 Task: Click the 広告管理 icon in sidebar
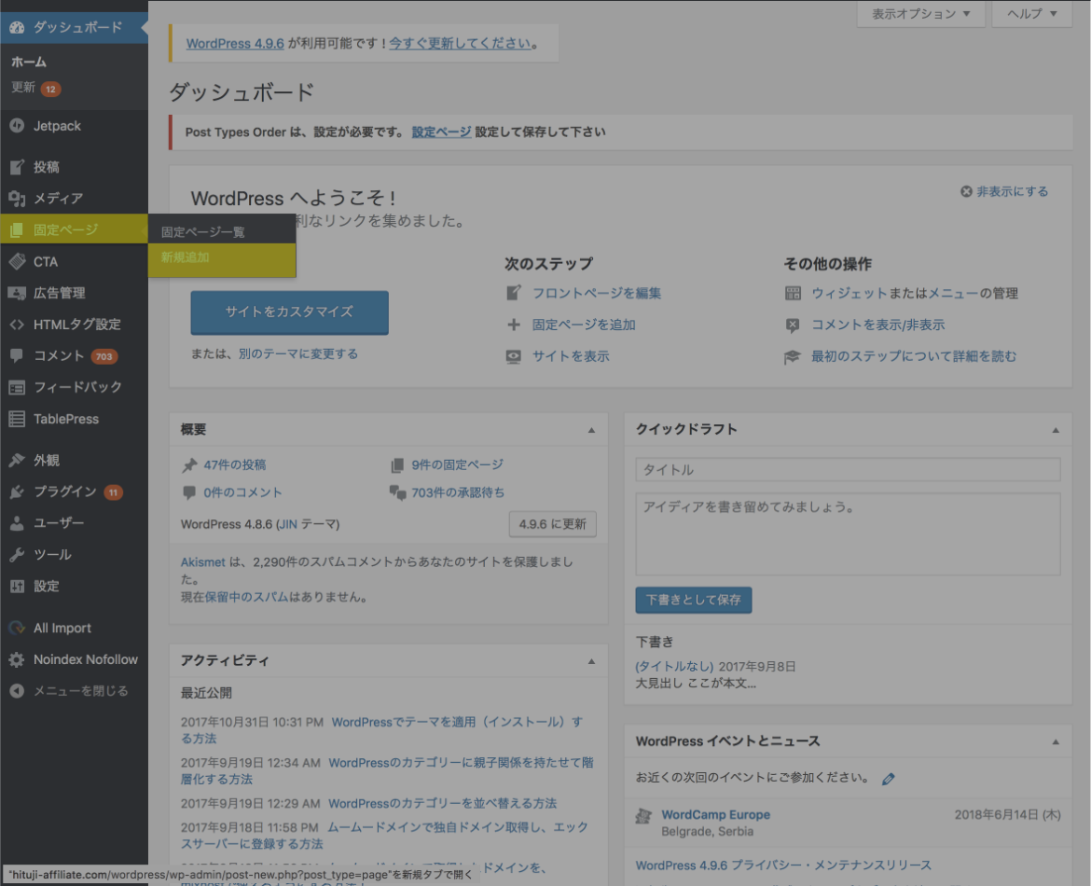coord(17,293)
